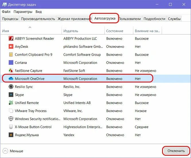191x158 pixels.
Task: Open the Вид menu
Action: tap(39, 12)
